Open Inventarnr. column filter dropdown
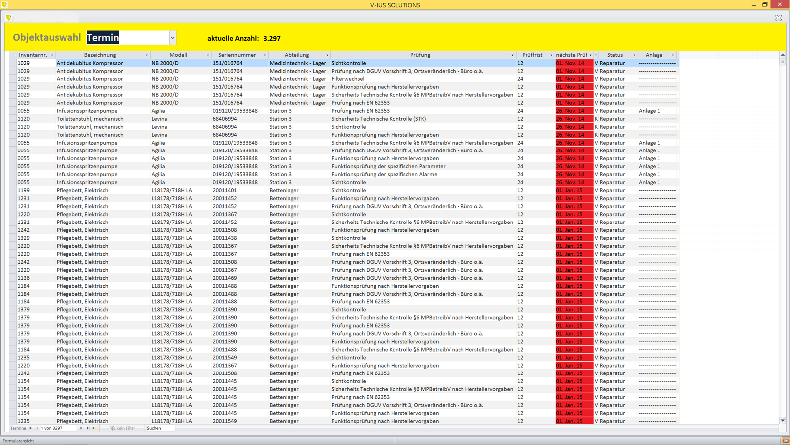791x446 pixels. (x=52, y=55)
